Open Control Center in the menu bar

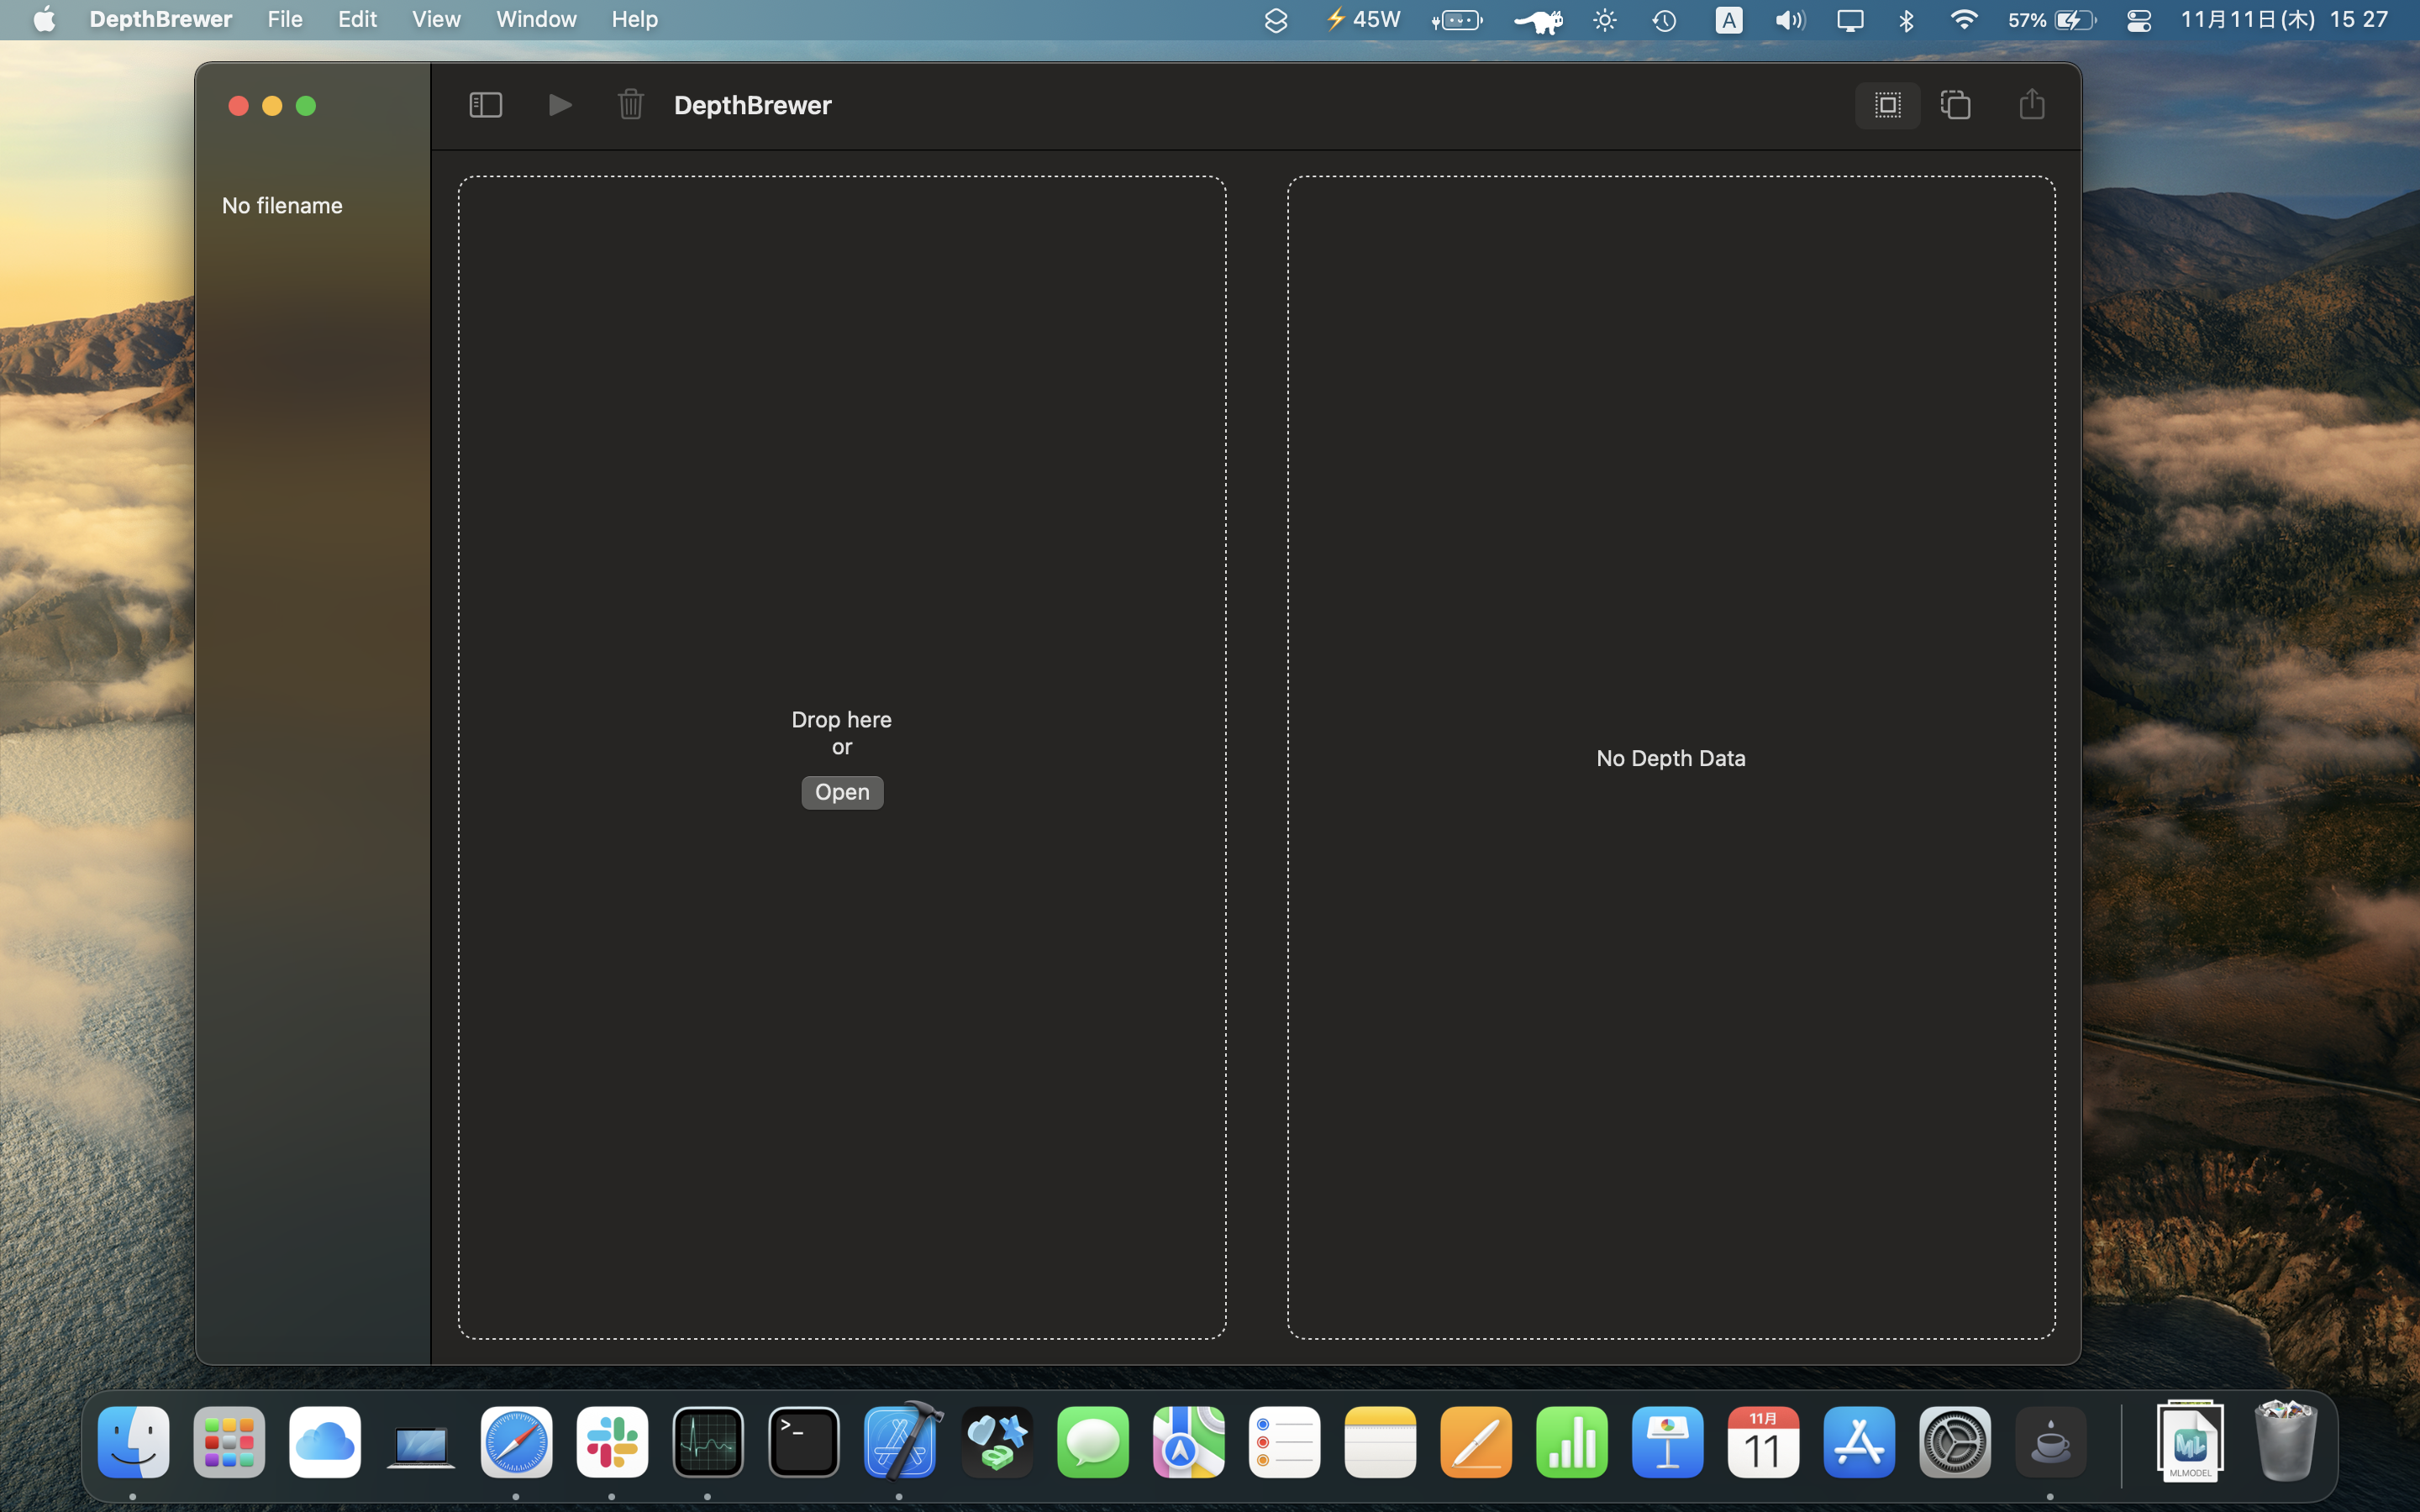[2138, 20]
